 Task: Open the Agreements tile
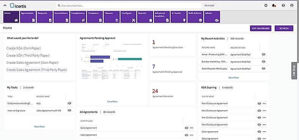tap(28, 17)
